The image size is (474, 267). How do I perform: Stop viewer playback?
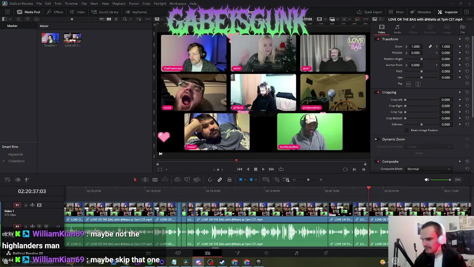pyautogui.click(x=256, y=169)
